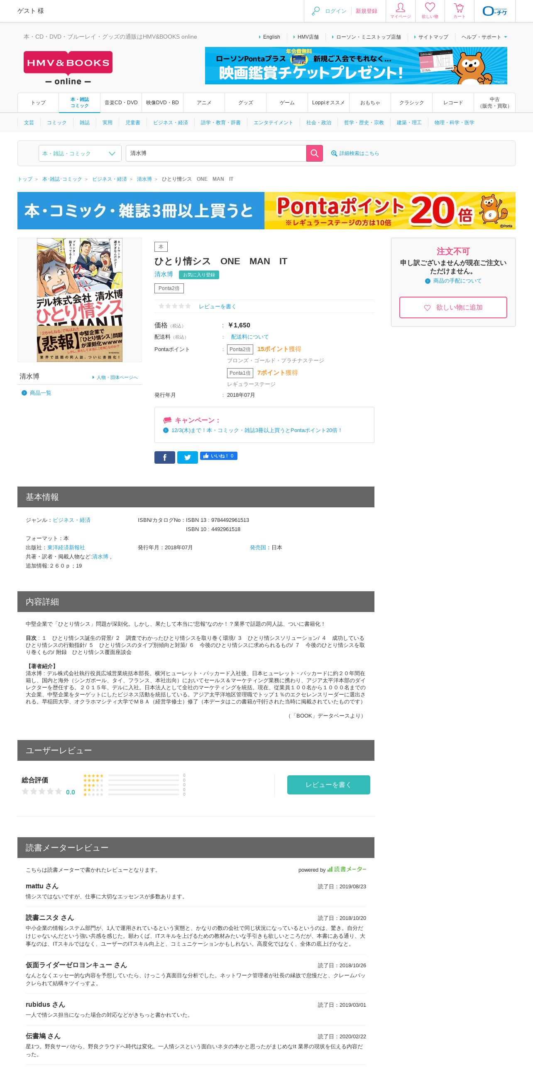This screenshot has width=533, height=1067.
Task: Click breadcrumb トップ
Action: (x=25, y=179)
